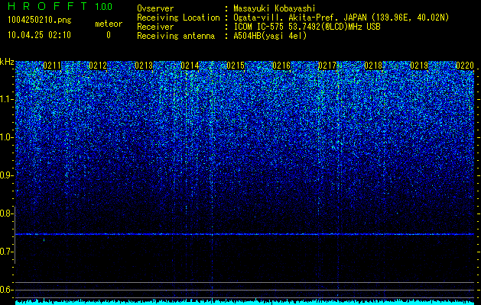Click the 'Receiving Location' field label
Image resolution: width=481 pixels, height=305 pixels.
(x=178, y=18)
